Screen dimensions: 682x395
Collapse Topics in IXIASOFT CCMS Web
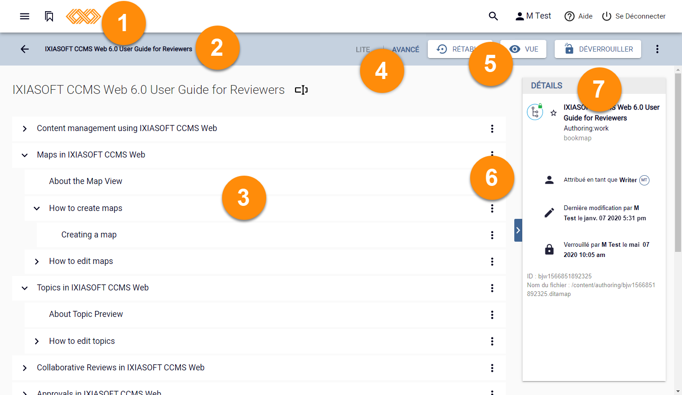tap(25, 288)
